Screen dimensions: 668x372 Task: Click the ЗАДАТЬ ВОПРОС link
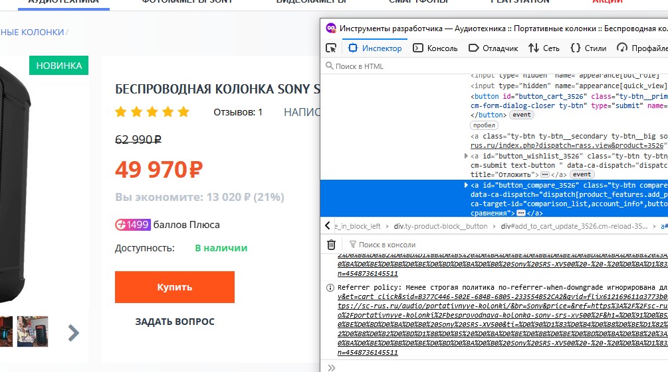[x=175, y=322]
